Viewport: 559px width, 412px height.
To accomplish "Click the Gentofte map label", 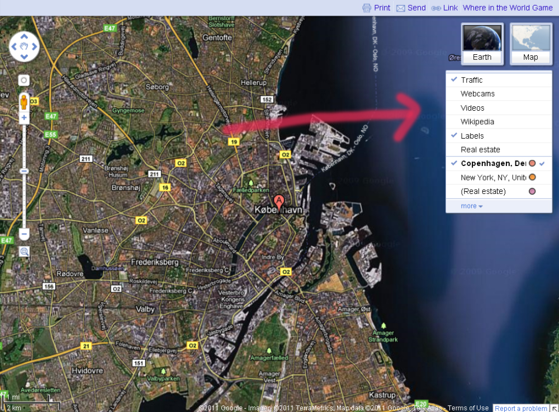I will click(x=217, y=37).
